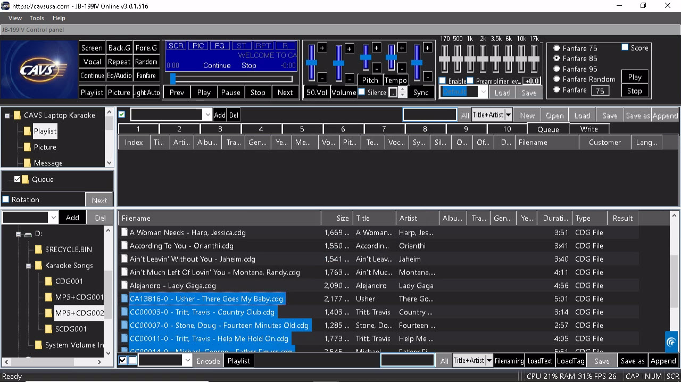Click file icon for Ain't Leavin' Without You

tap(124, 259)
